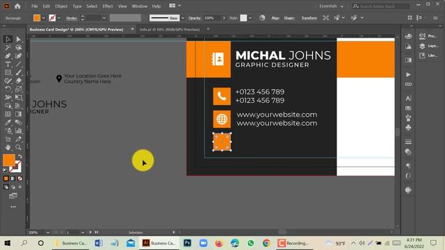
Task: Select the Gradient tool
Action: tap(19, 114)
